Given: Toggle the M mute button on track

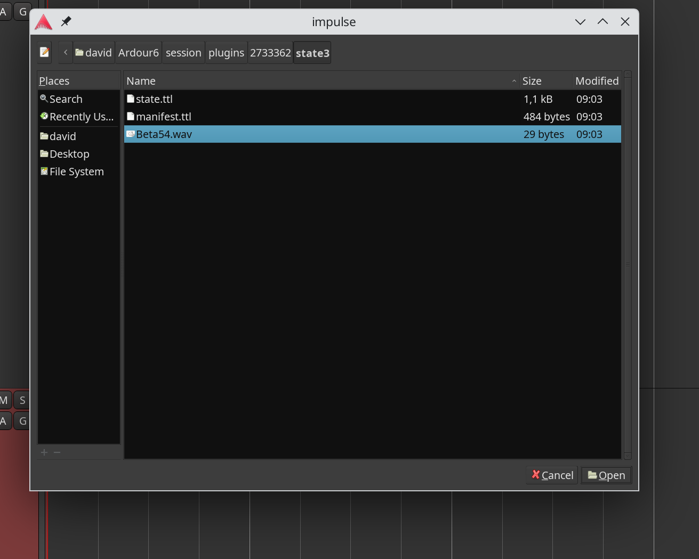Looking at the screenshot, I should tap(4, 400).
